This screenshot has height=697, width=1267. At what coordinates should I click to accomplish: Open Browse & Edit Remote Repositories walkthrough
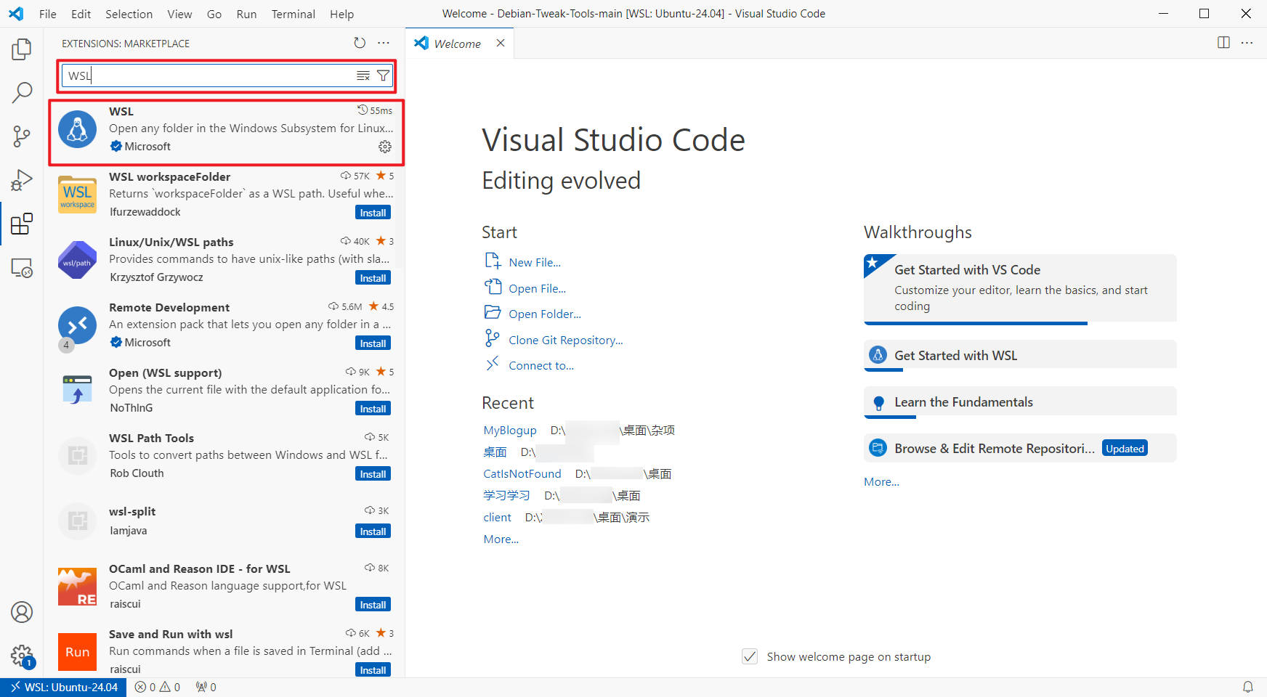coord(1020,448)
